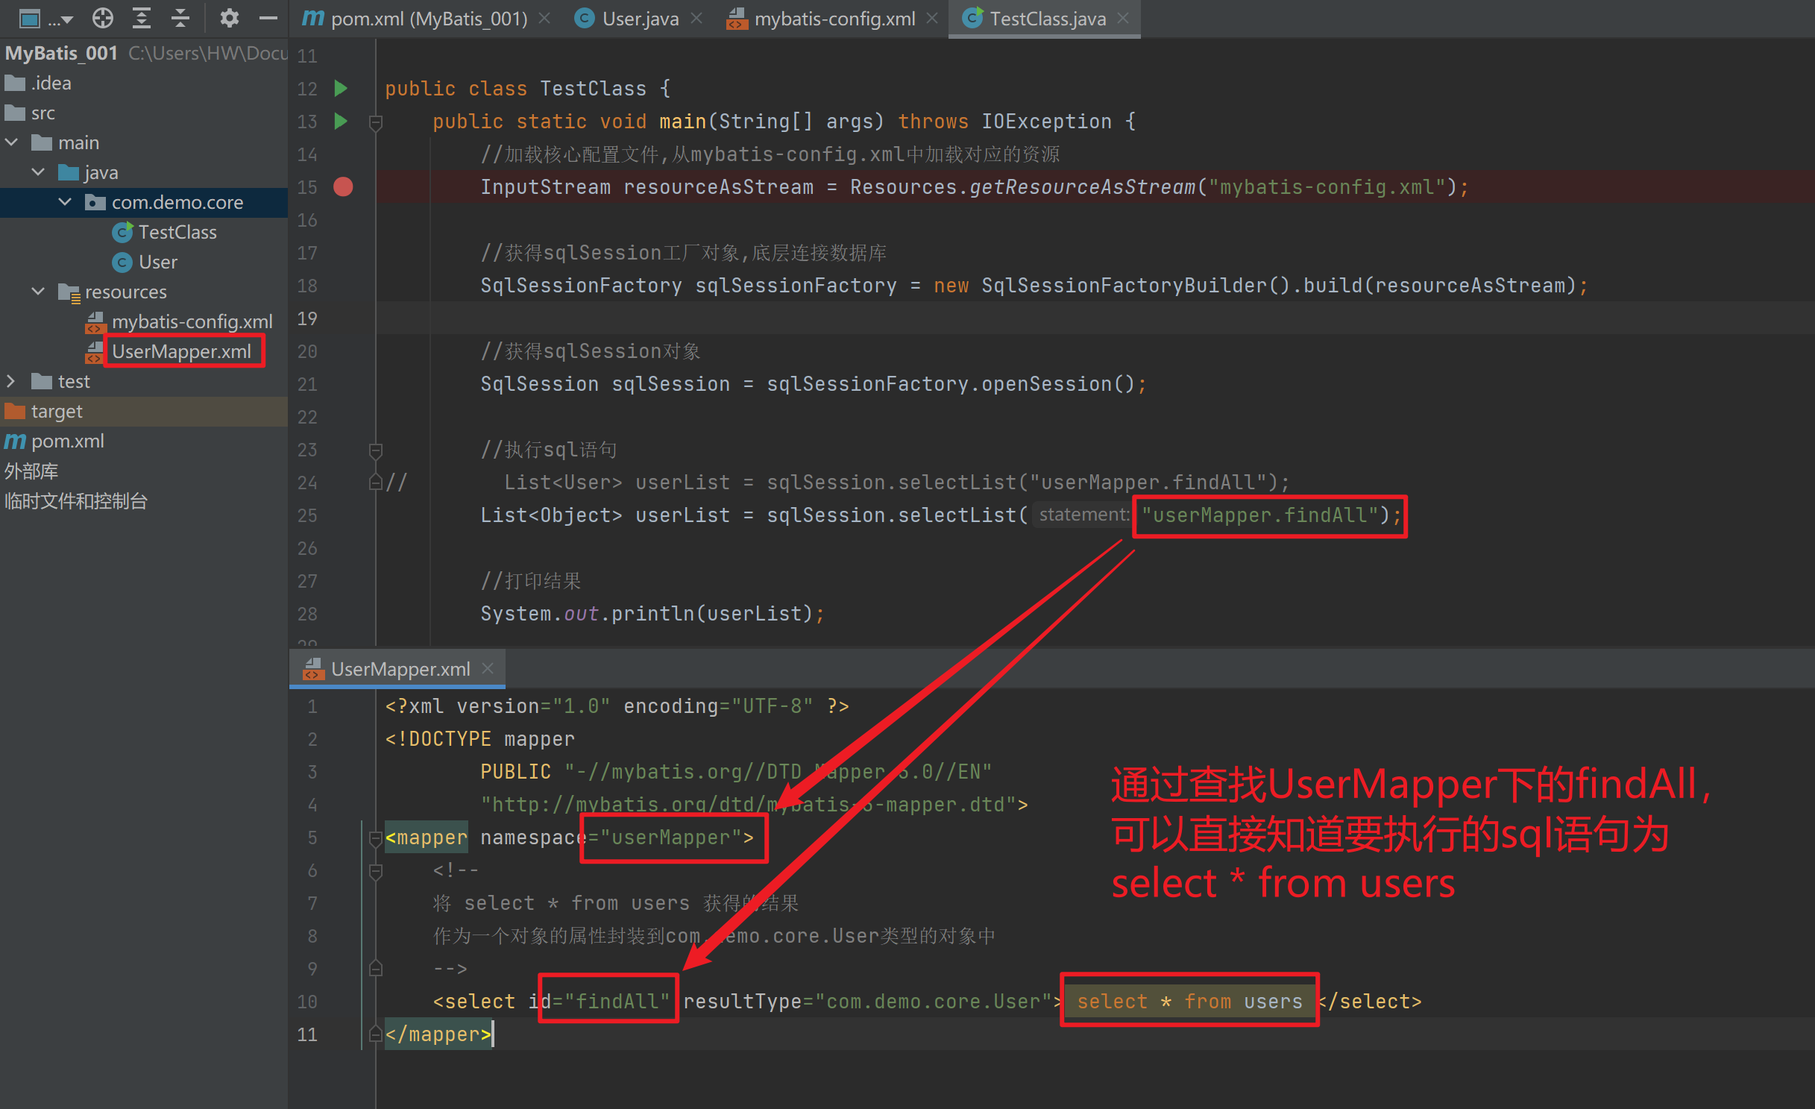The width and height of the screenshot is (1815, 1109).
Task: Expand the test folder
Action: click(x=10, y=382)
